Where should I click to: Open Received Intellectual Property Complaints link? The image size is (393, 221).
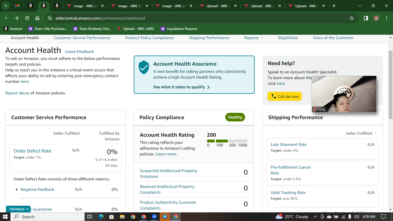tap(167, 189)
